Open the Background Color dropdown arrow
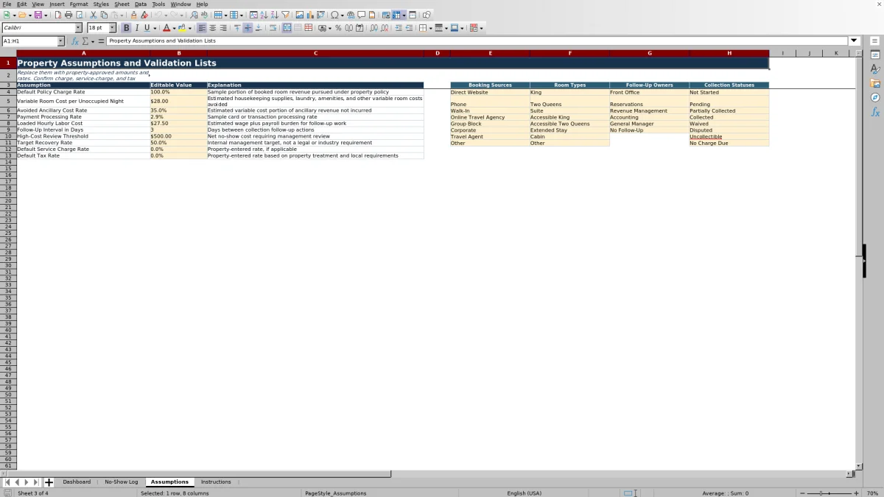884x497 pixels. click(190, 28)
